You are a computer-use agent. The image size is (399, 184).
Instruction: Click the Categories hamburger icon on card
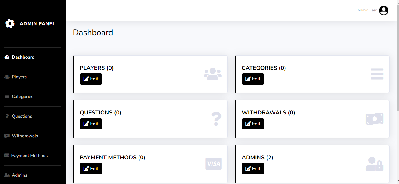(377, 74)
